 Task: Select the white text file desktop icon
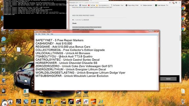(x=18, y=49)
